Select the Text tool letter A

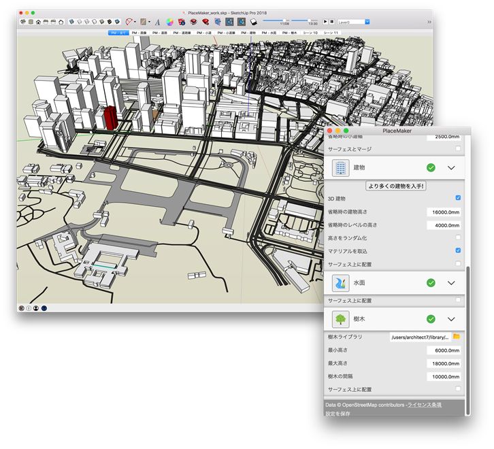pos(158,22)
